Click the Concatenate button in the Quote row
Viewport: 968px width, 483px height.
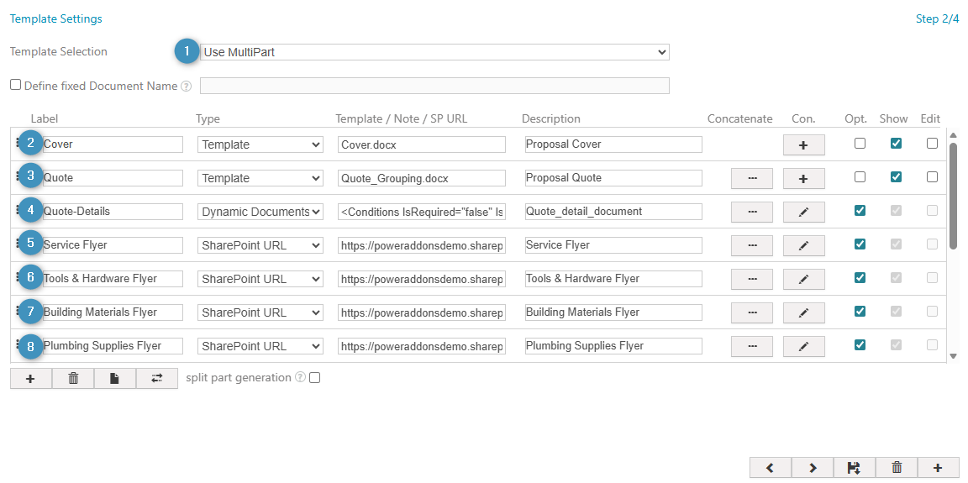[x=752, y=178]
